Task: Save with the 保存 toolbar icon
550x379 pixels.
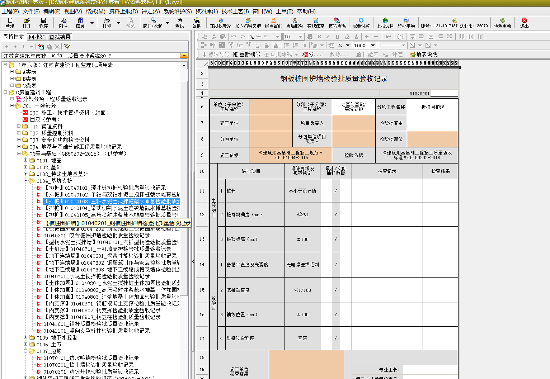Action: 43,23
